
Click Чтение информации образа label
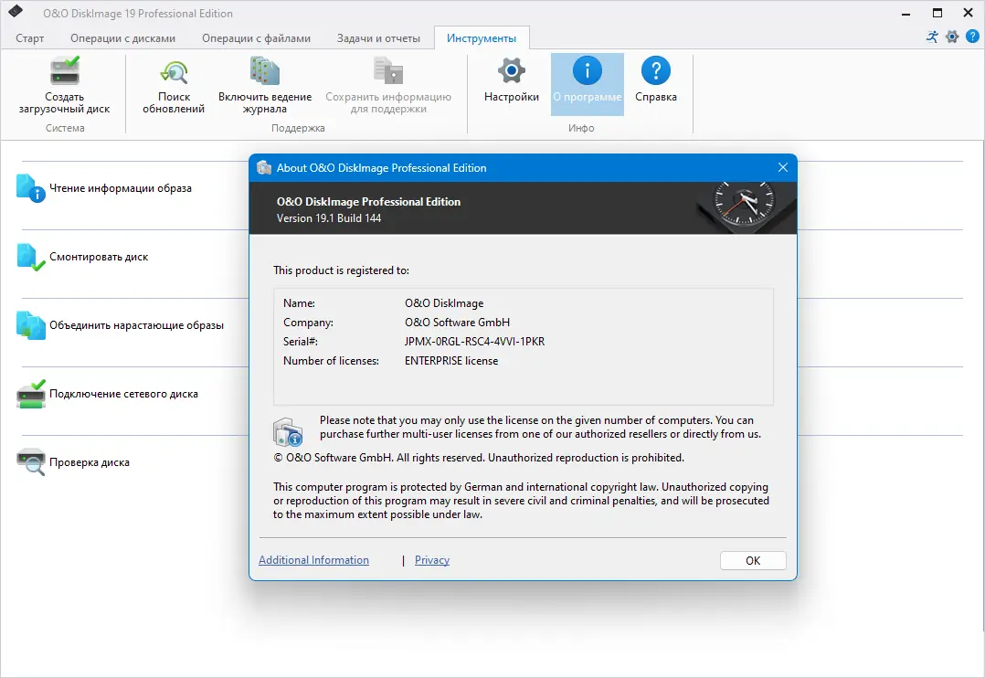click(121, 188)
